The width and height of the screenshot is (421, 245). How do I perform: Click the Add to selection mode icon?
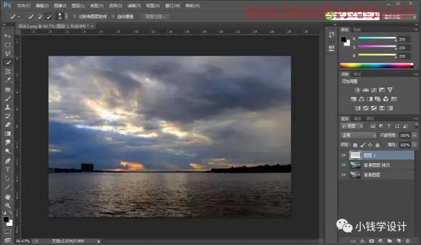click(x=40, y=17)
